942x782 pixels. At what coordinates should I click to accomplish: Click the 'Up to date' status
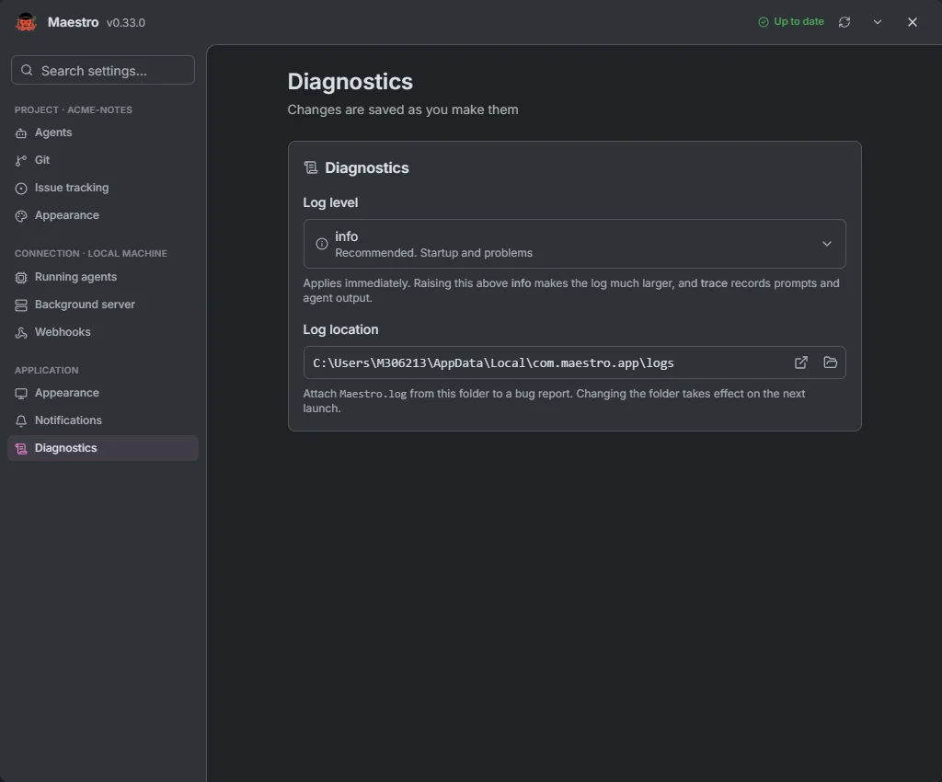(790, 22)
